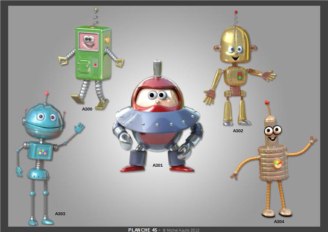Click the copper robot's googly eyes

coord(273,131)
